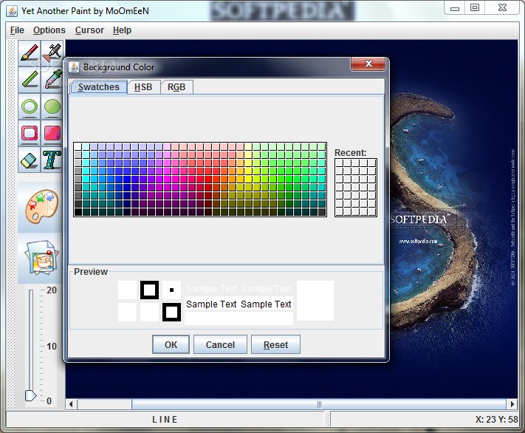525x433 pixels.
Task: Switch to the HSB tab
Action: (143, 87)
